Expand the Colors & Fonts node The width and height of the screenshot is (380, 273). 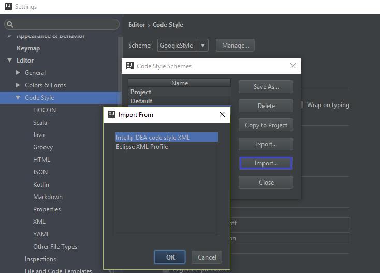click(19, 85)
